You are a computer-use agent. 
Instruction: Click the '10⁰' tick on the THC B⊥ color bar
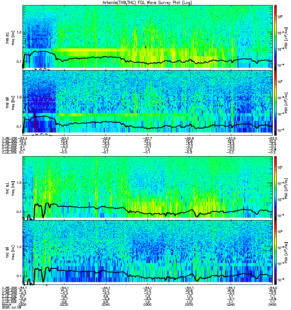coord(280,168)
